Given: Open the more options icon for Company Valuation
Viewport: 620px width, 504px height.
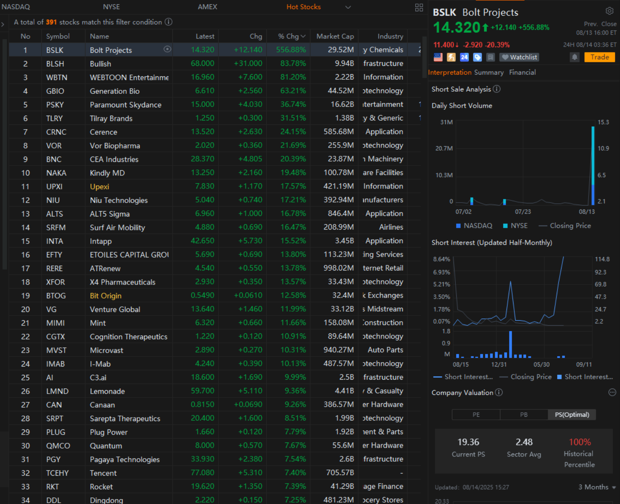Looking at the screenshot, I should [x=612, y=392].
